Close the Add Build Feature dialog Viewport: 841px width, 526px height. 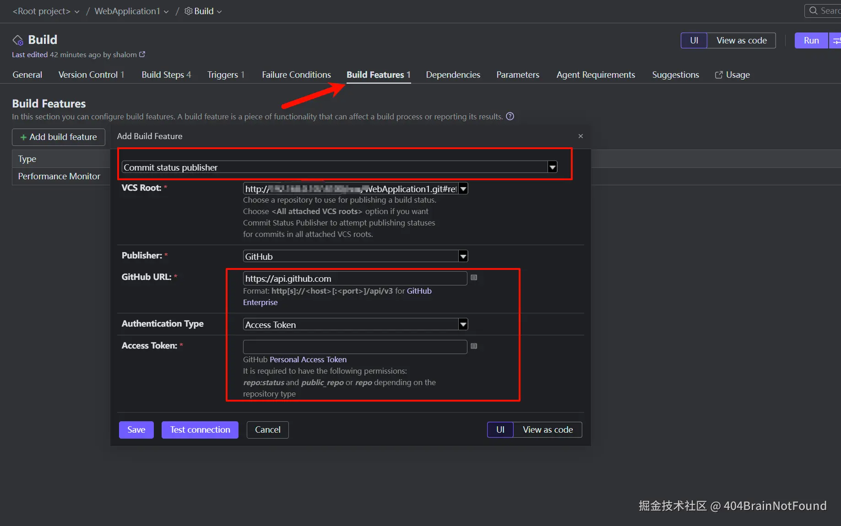(581, 136)
